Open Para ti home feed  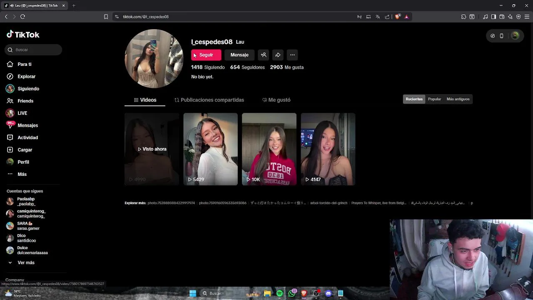coord(19,64)
